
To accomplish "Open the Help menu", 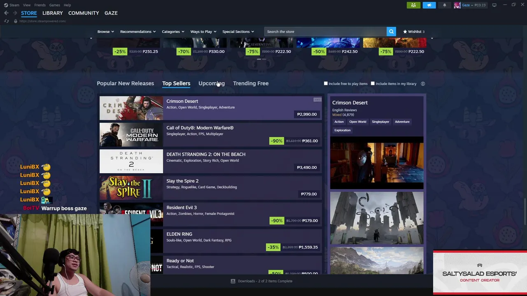I will pyautogui.click(x=67, y=5).
